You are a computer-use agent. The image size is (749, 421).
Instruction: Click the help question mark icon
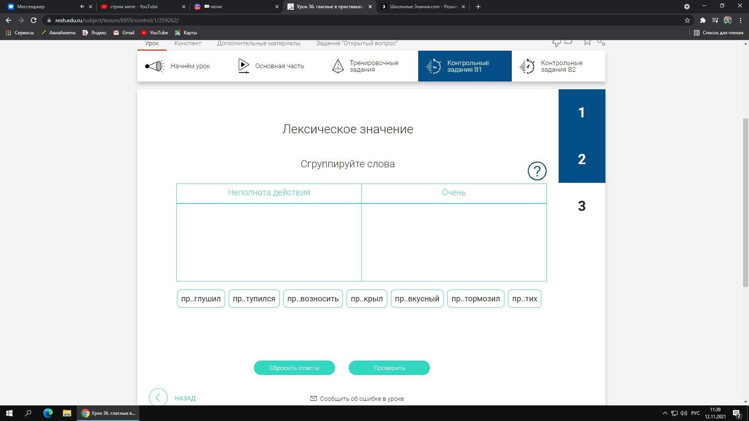tap(537, 171)
